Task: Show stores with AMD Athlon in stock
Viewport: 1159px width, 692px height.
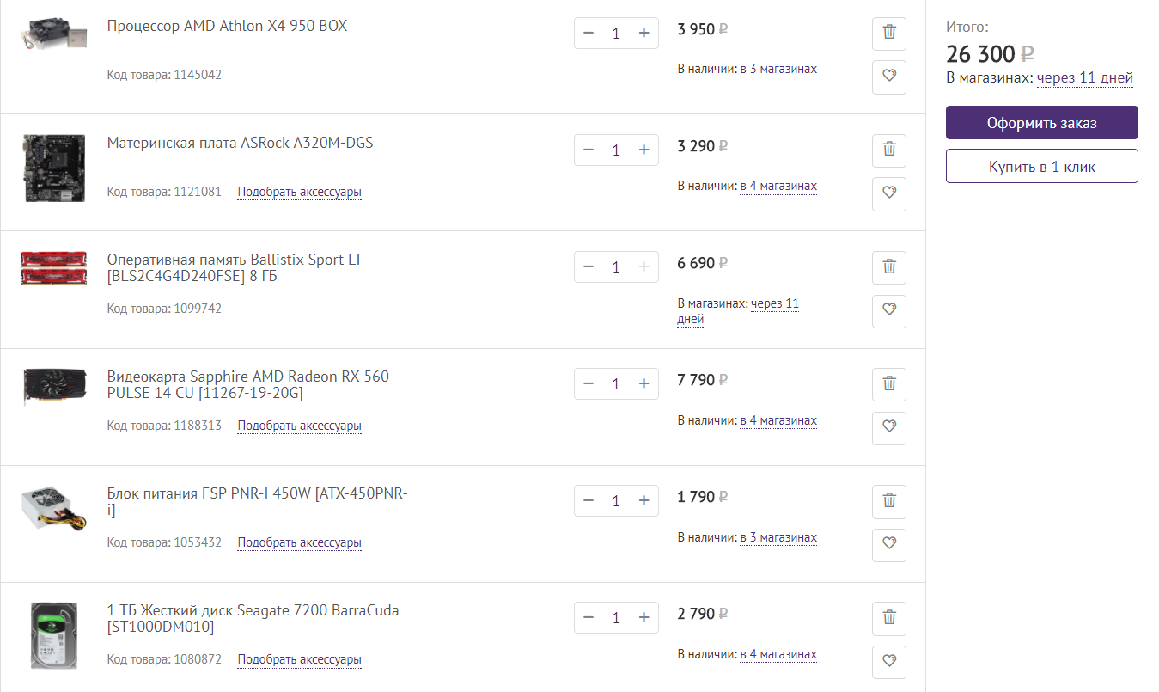Action: point(778,69)
